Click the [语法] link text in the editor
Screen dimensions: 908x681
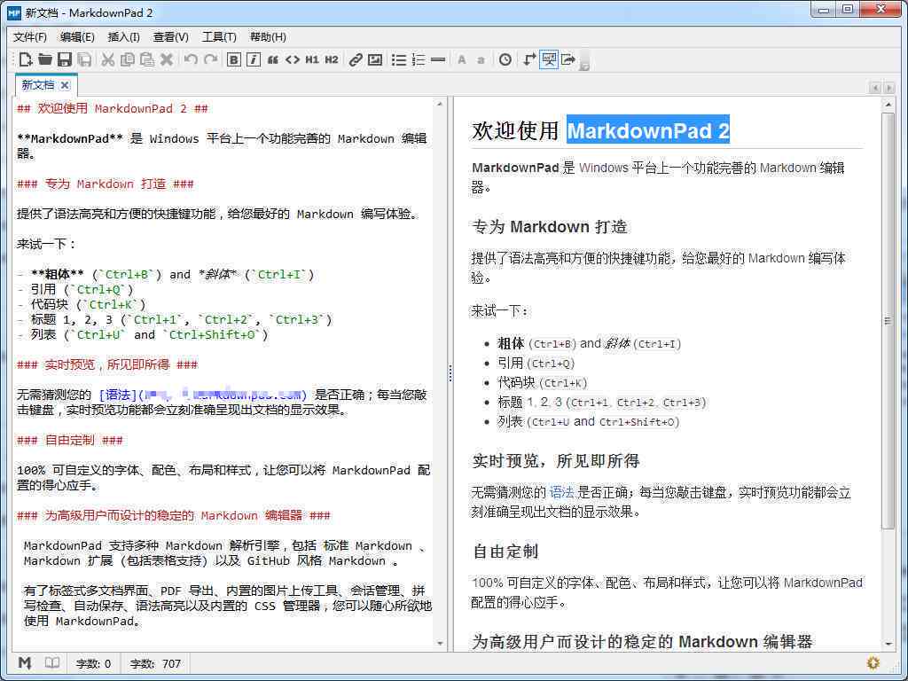[118, 395]
